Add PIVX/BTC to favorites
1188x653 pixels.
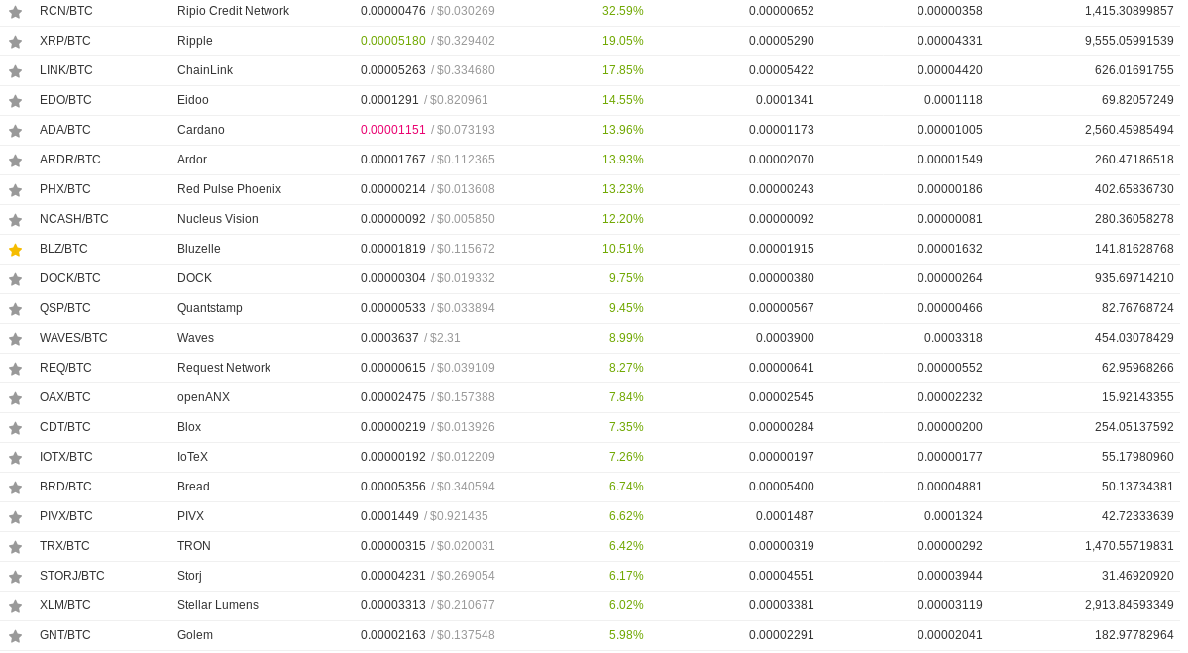point(15,516)
